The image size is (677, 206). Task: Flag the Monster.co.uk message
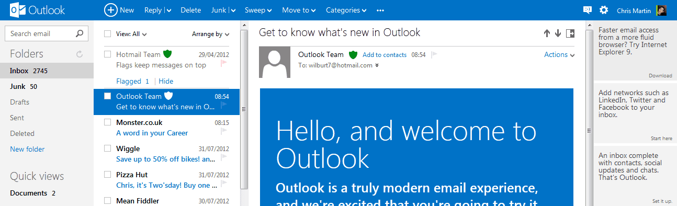click(x=224, y=131)
